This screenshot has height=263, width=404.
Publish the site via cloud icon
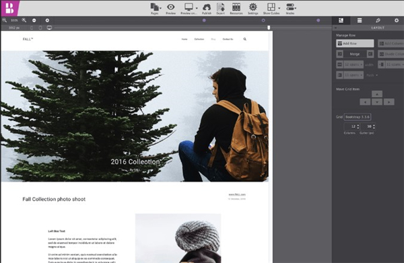(207, 7)
